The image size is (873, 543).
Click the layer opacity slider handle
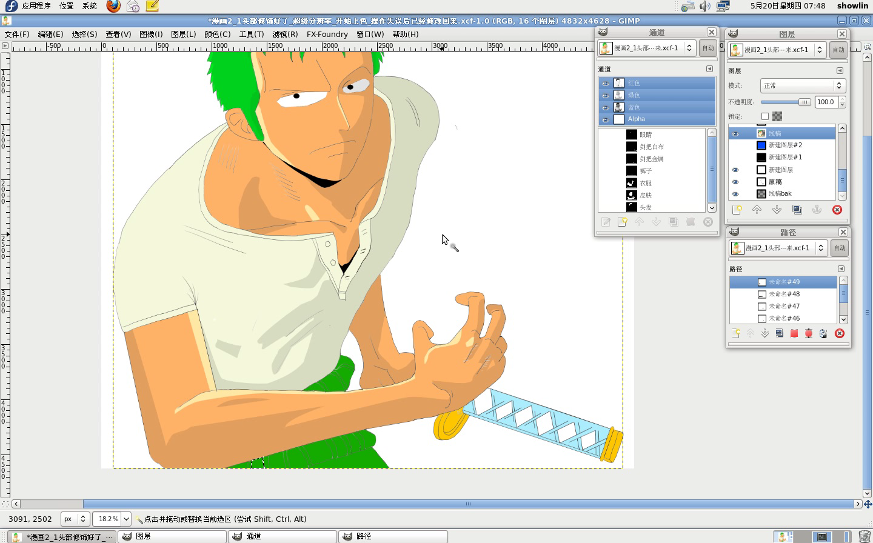(x=804, y=102)
